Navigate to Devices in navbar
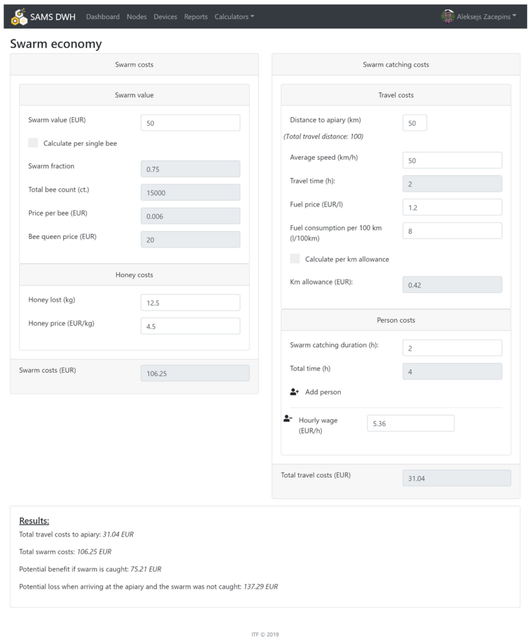 pos(165,17)
